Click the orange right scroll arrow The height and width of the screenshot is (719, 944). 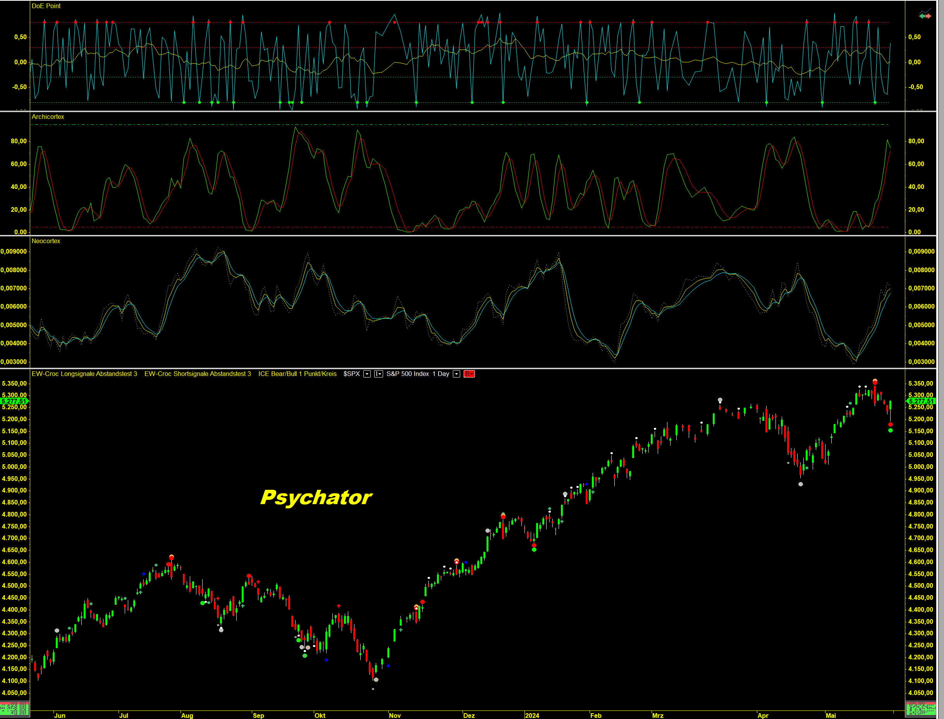coord(928,16)
